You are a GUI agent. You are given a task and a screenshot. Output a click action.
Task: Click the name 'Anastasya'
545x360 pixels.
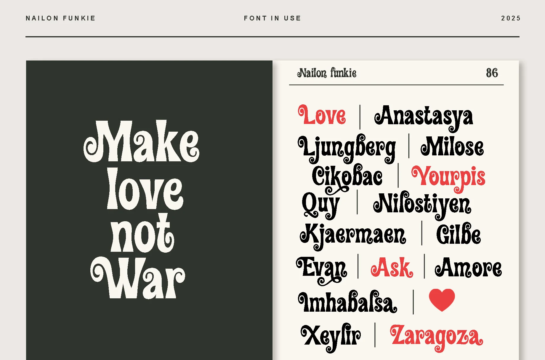point(424,117)
